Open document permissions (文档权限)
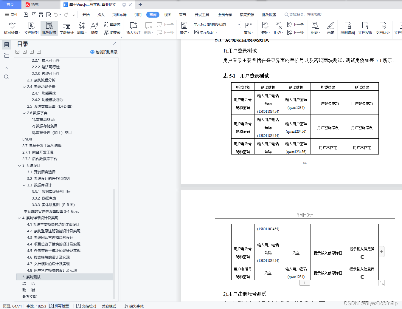This screenshot has height=309, width=402. [x=365, y=28]
